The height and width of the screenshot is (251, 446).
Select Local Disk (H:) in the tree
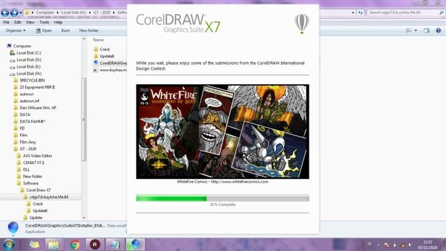point(29,73)
